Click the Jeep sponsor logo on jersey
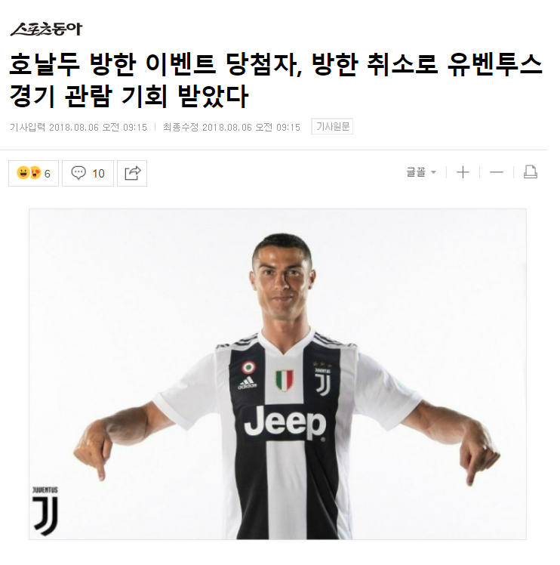This screenshot has width=560, height=565. [285, 423]
